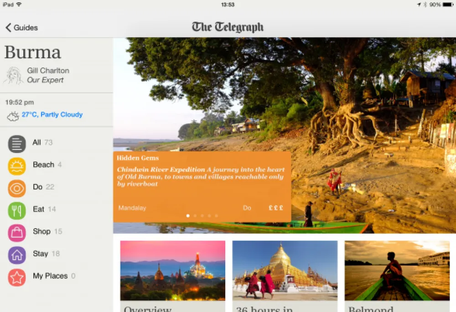
Task: Tap the Wi-Fi status icon
Action: (19, 5)
